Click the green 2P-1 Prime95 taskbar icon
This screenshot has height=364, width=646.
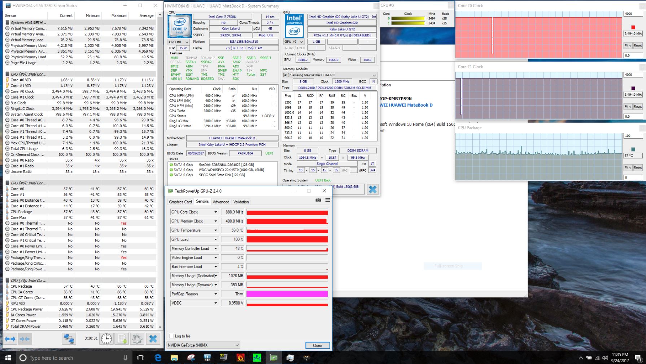[x=257, y=358]
